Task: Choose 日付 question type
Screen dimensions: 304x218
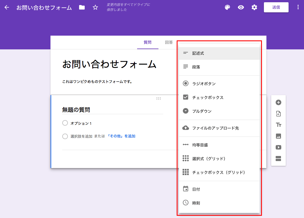Action: pos(219,189)
